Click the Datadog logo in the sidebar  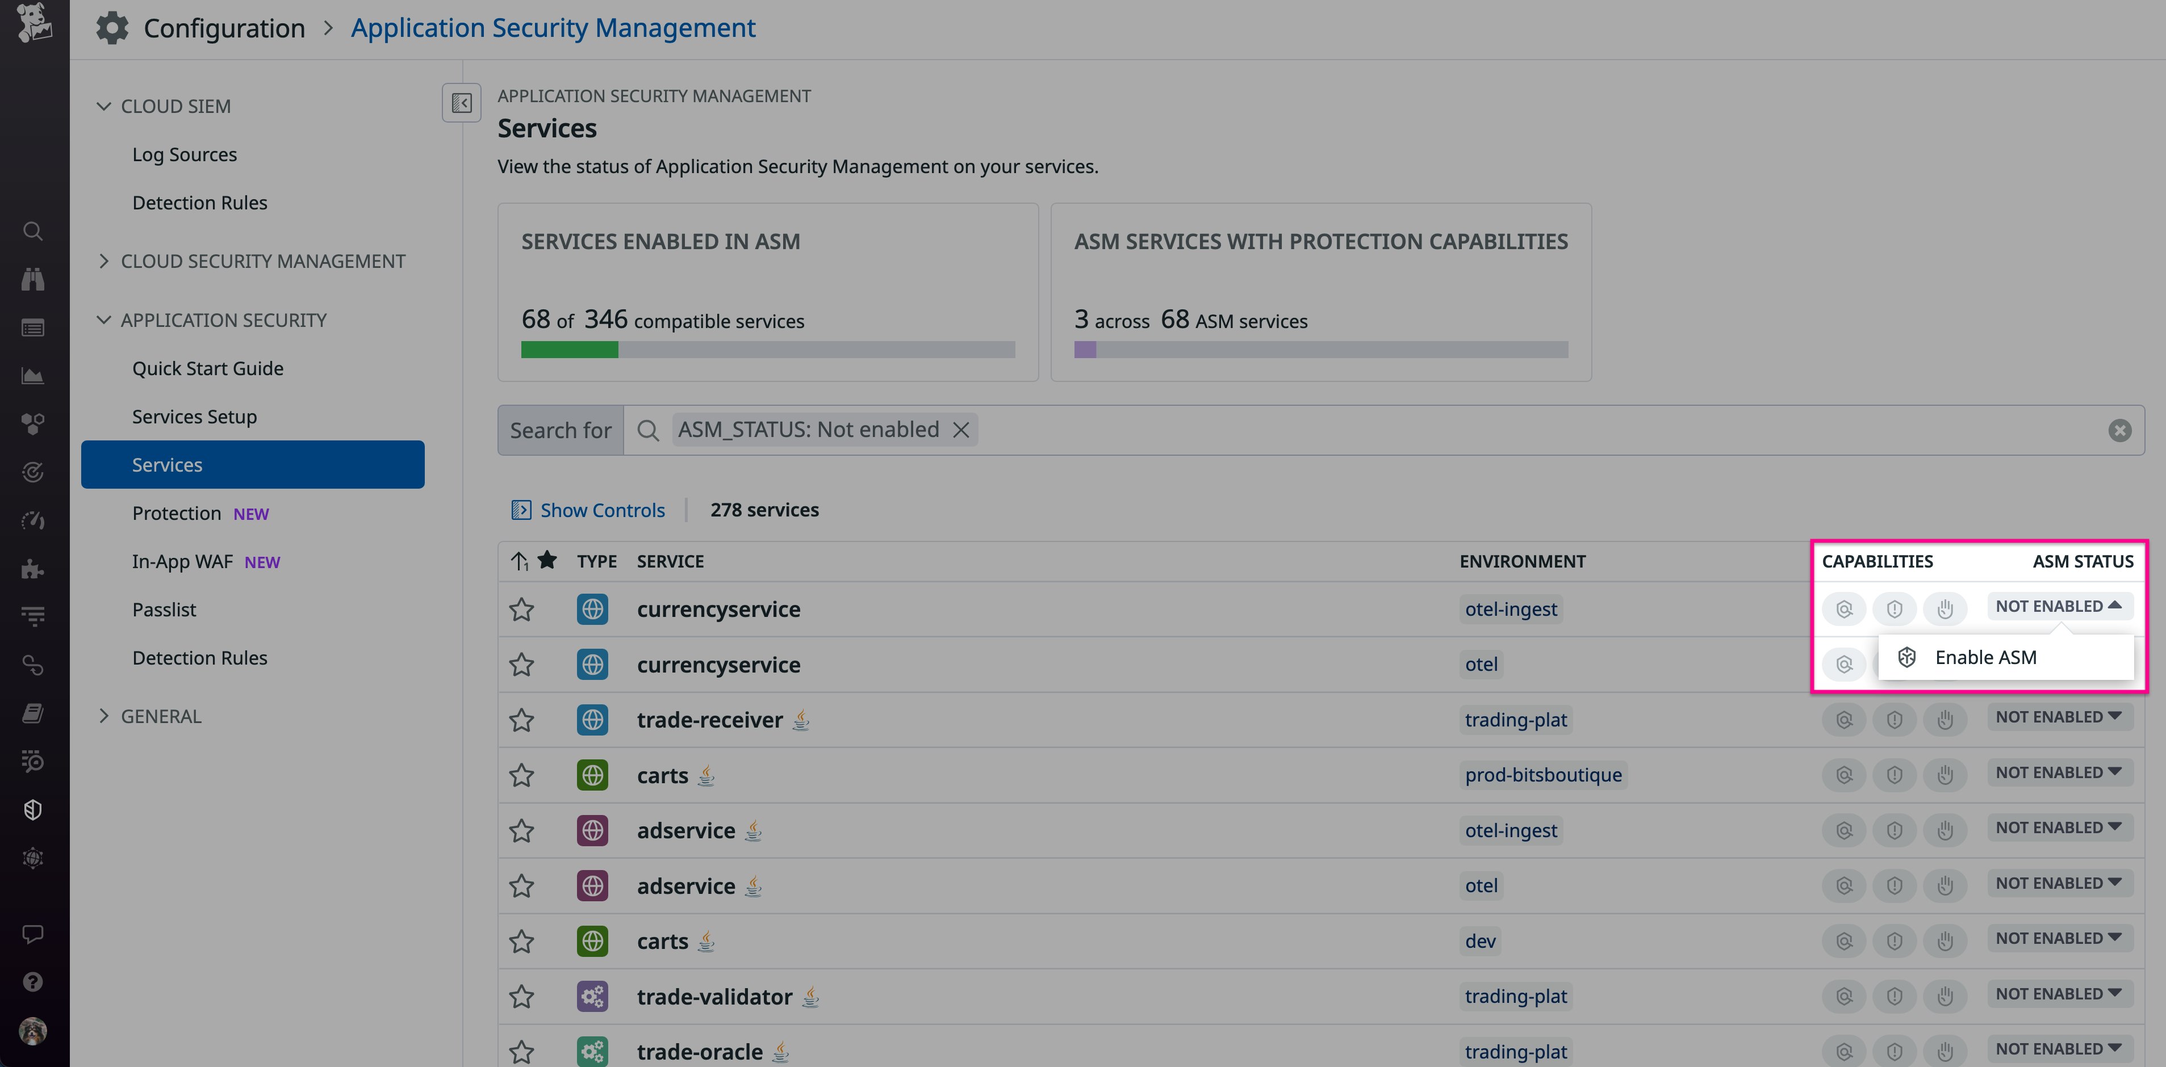[x=34, y=22]
